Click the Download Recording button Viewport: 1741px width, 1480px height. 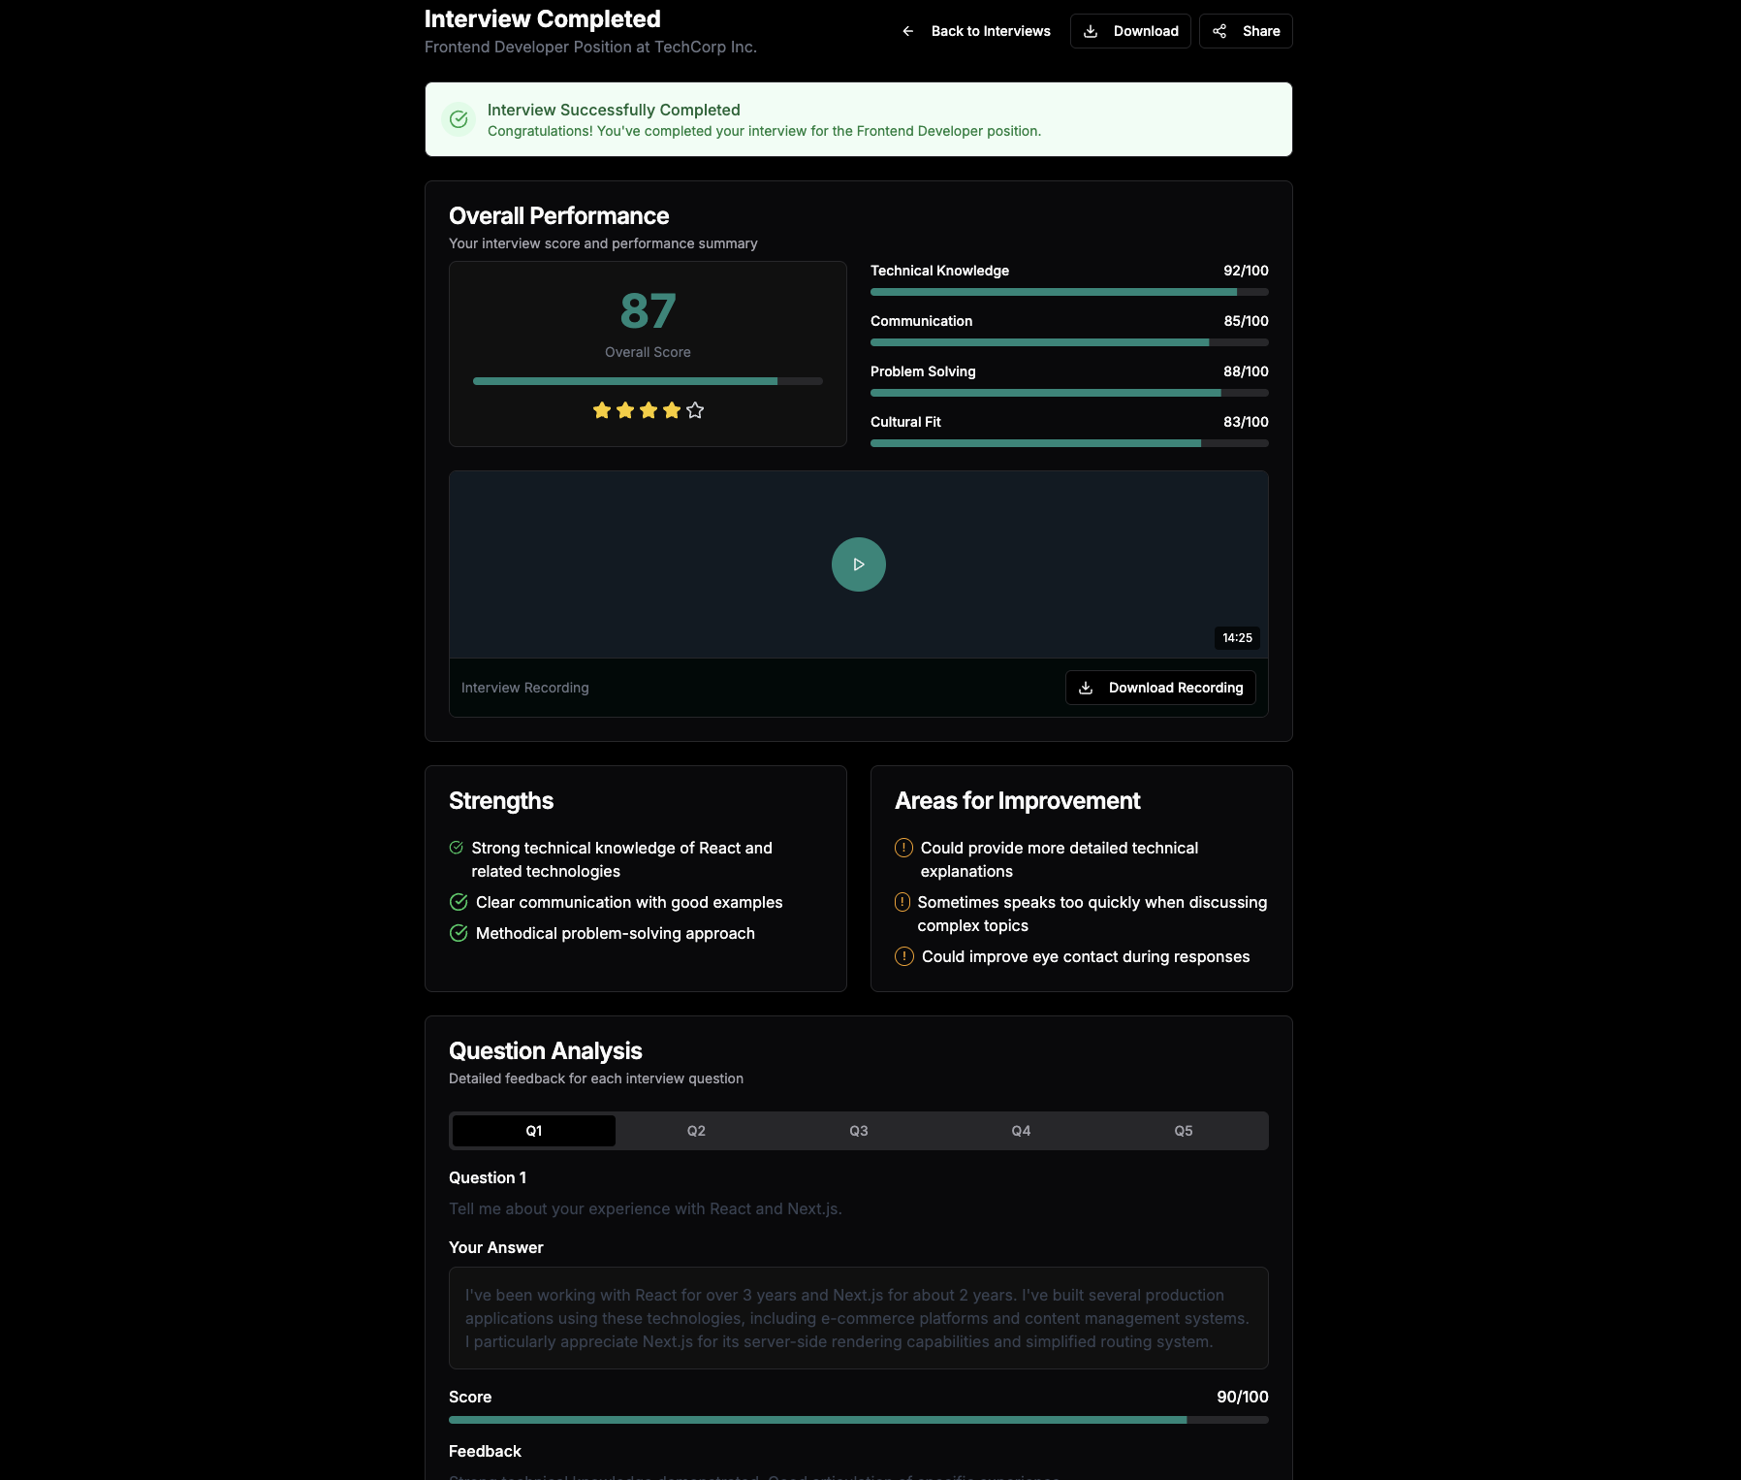1159,688
